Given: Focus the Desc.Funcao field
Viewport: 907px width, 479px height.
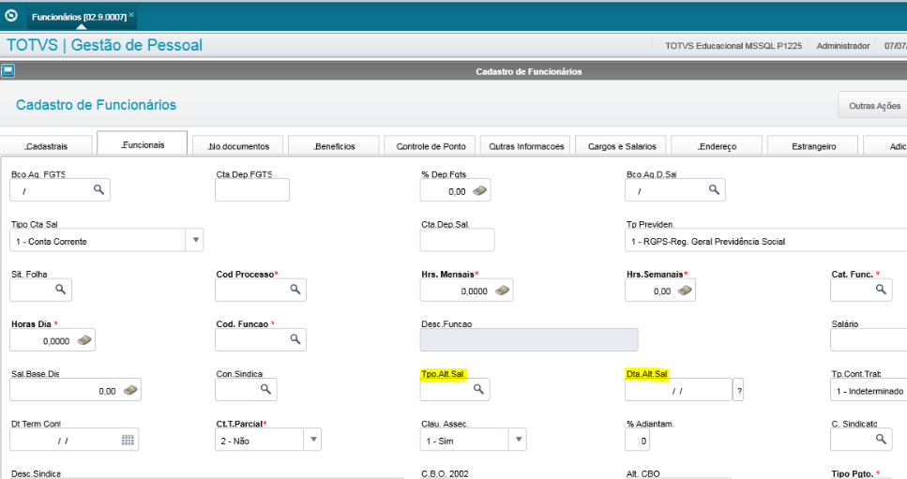Looking at the screenshot, I should [529, 339].
